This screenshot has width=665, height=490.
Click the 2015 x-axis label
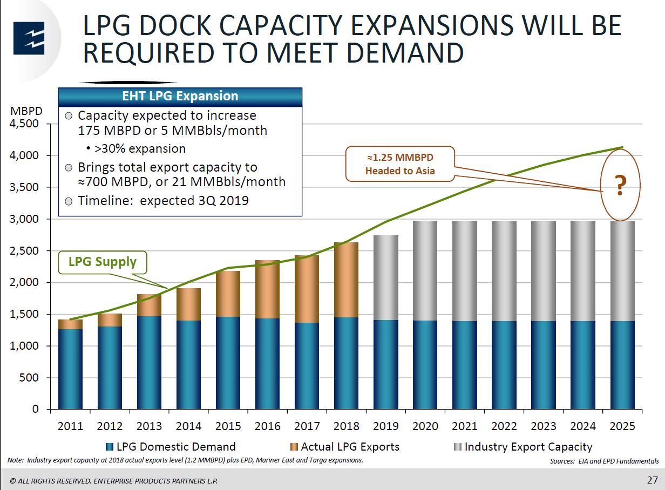(228, 426)
